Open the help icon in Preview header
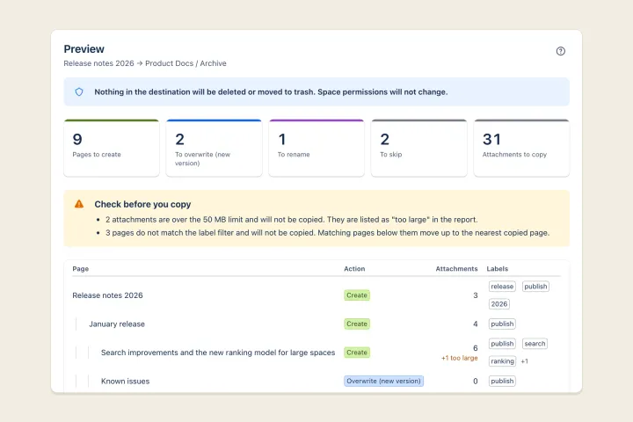Screen dimensions: 633x422 560,51
